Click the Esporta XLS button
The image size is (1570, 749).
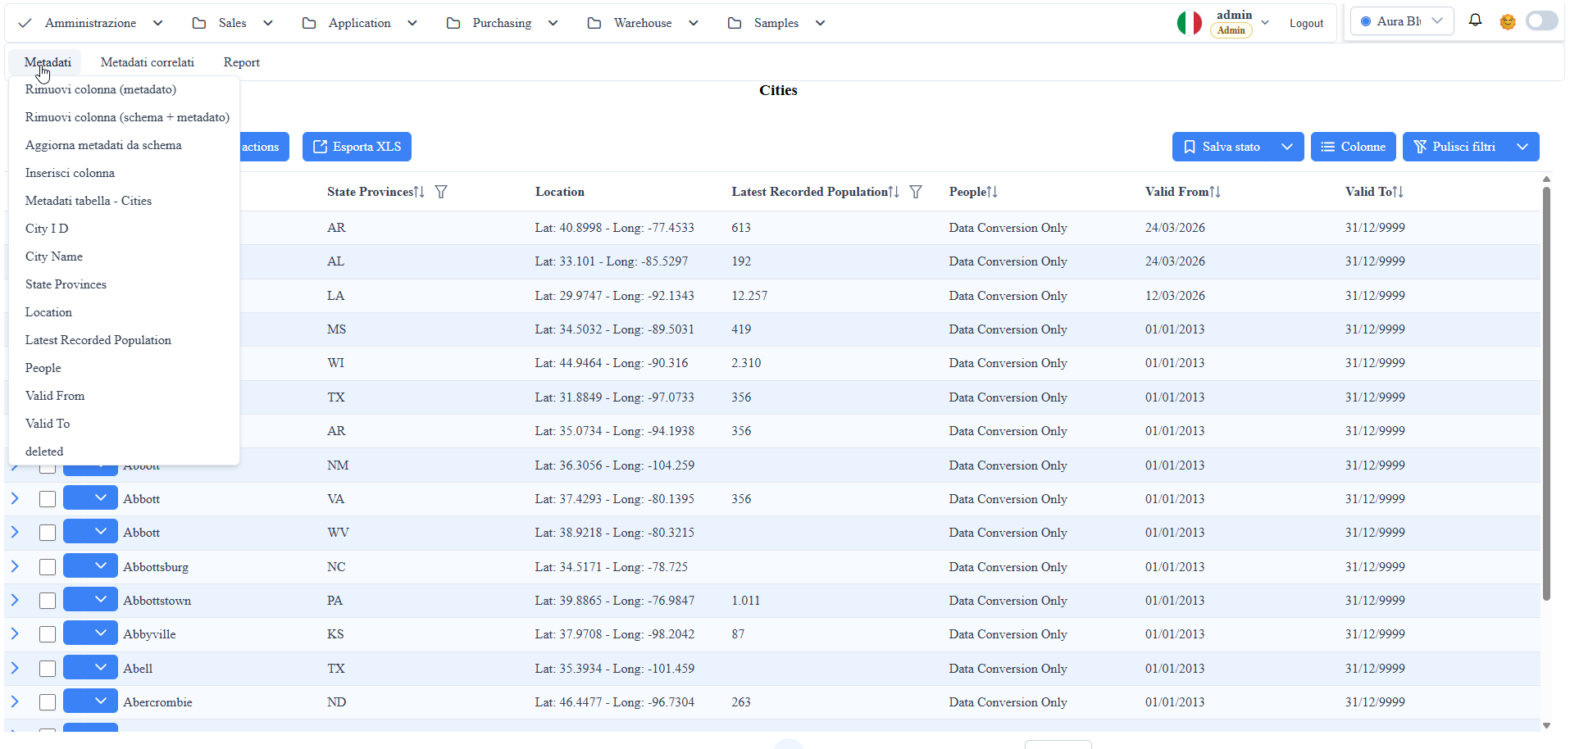[357, 147]
